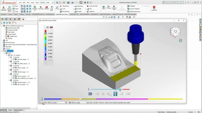
Task: Collapse T6 tool node
Action: (x=9, y=80)
